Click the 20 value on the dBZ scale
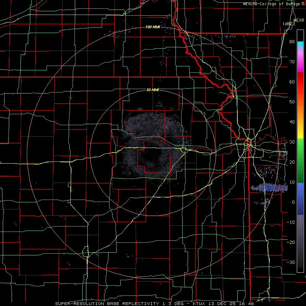The width and height of the screenshot is (306, 306). point(292,162)
